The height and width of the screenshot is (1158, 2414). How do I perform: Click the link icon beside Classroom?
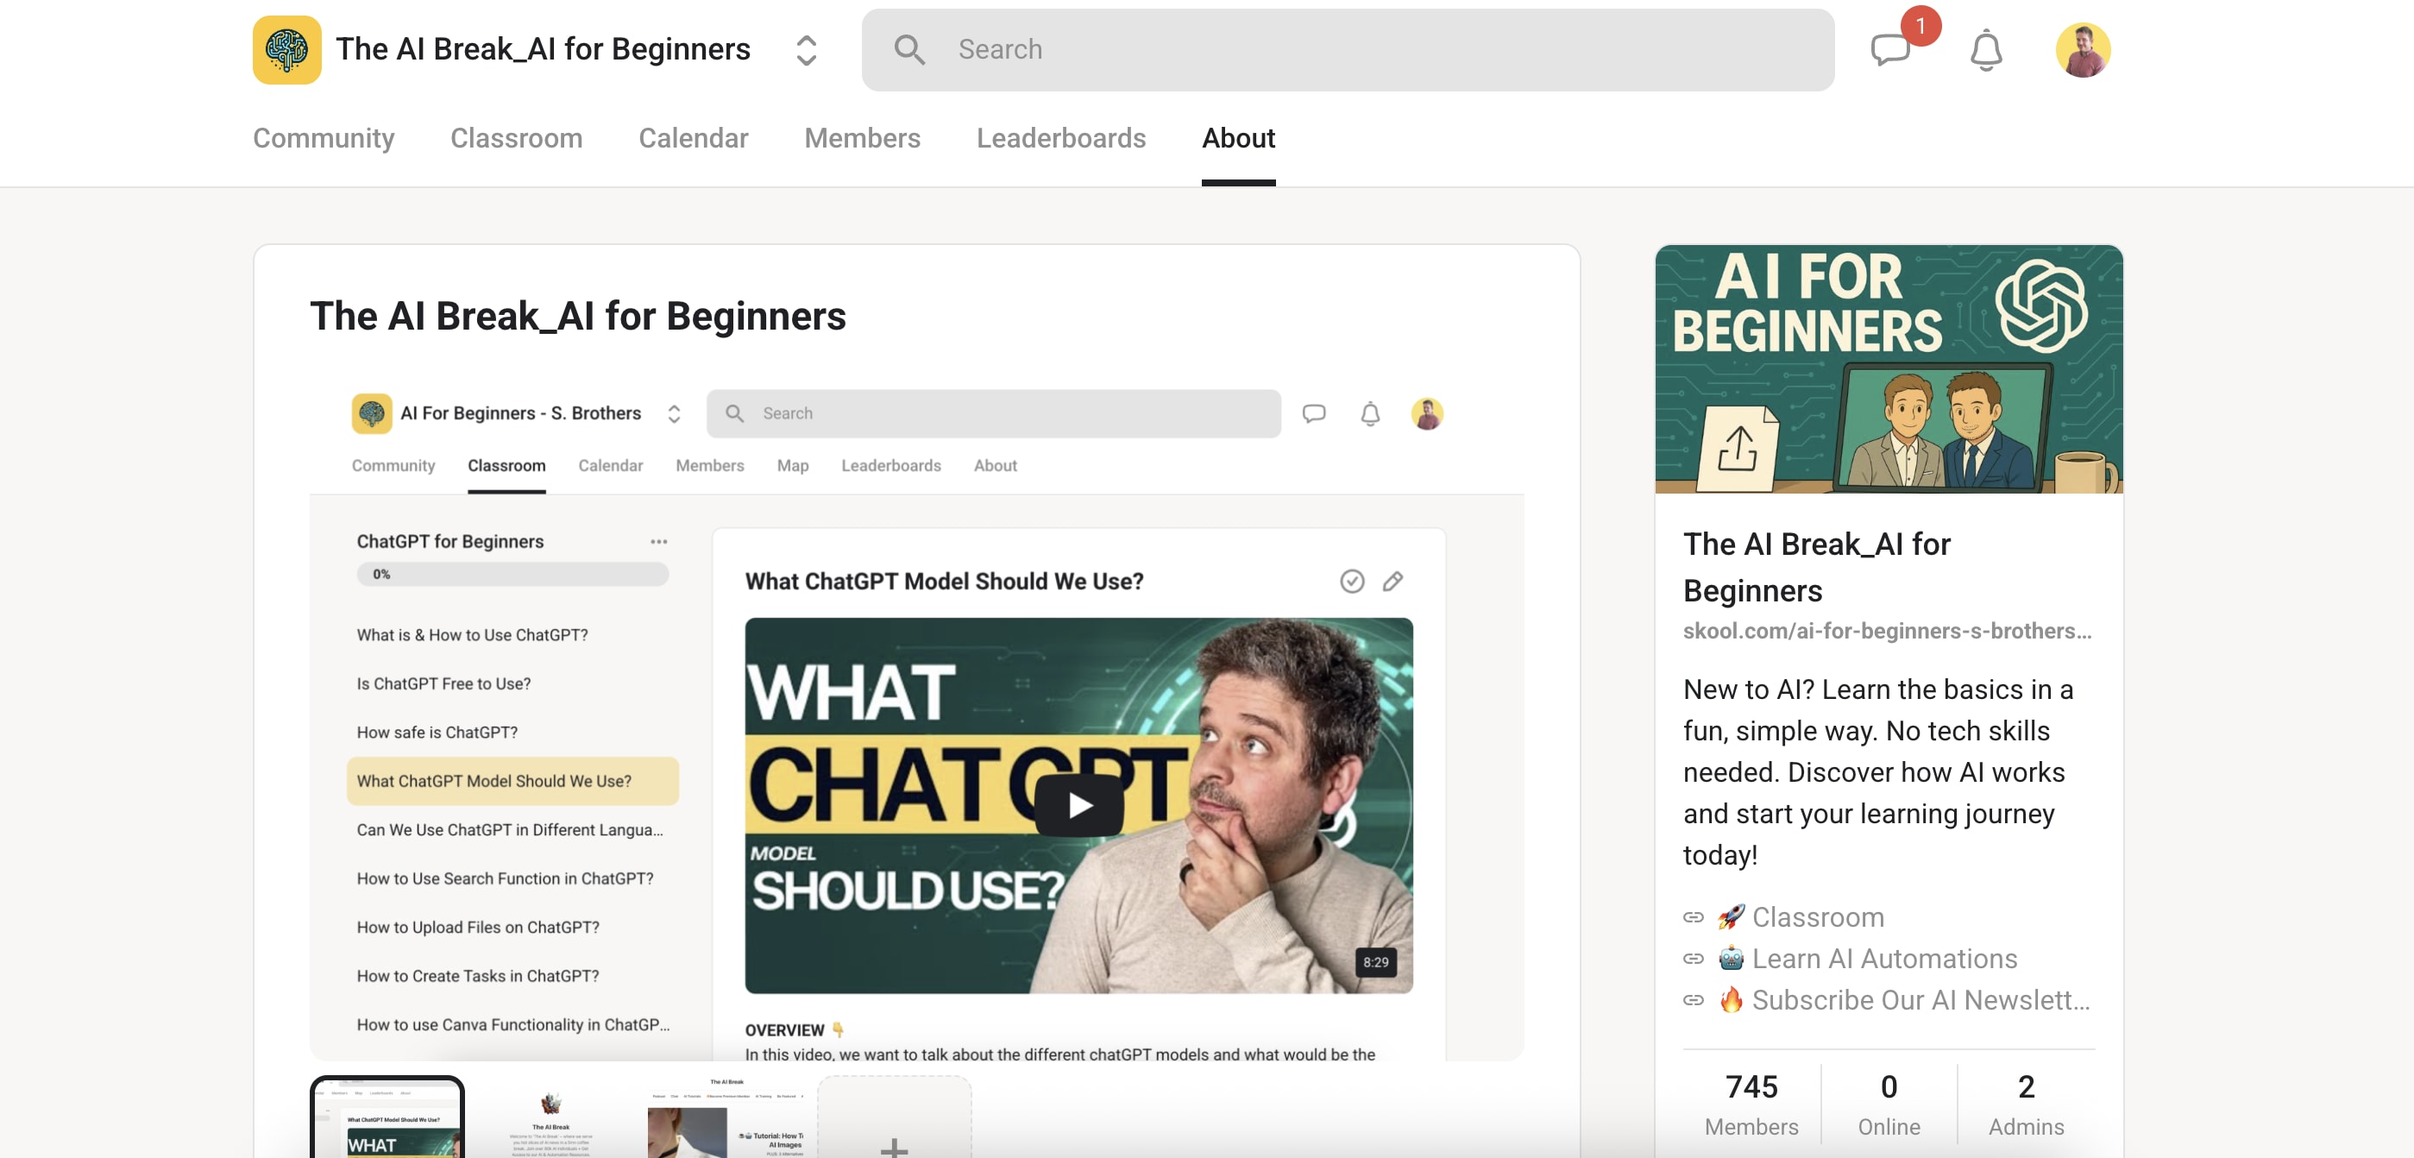pos(1693,917)
